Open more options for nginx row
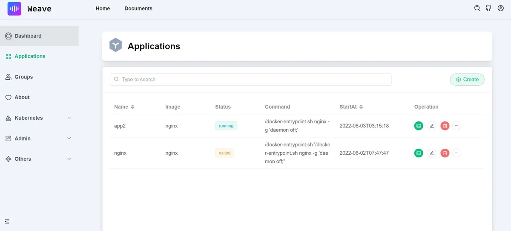 [456, 153]
